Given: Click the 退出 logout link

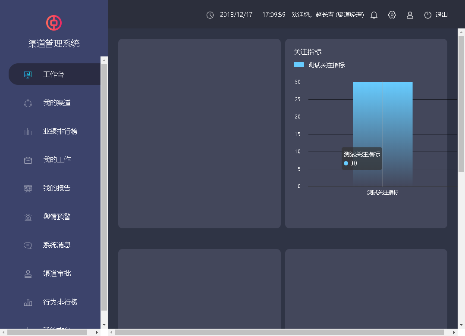Looking at the screenshot, I should (441, 15).
